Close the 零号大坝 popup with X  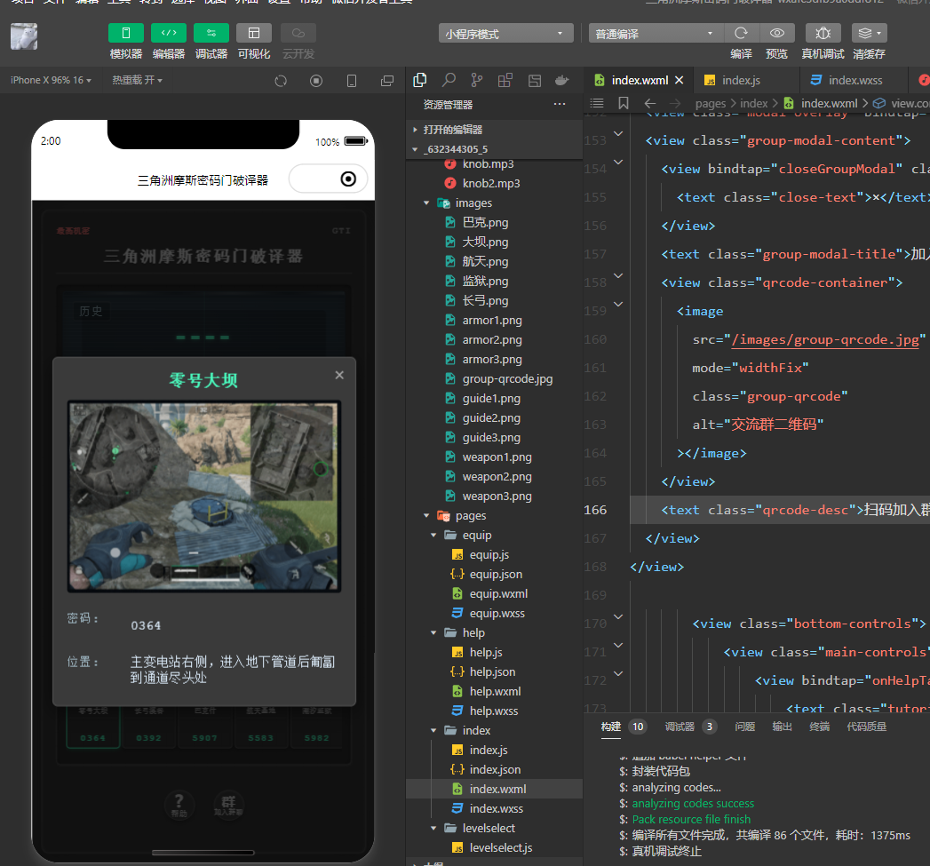pyautogui.click(x=339, y=375)
